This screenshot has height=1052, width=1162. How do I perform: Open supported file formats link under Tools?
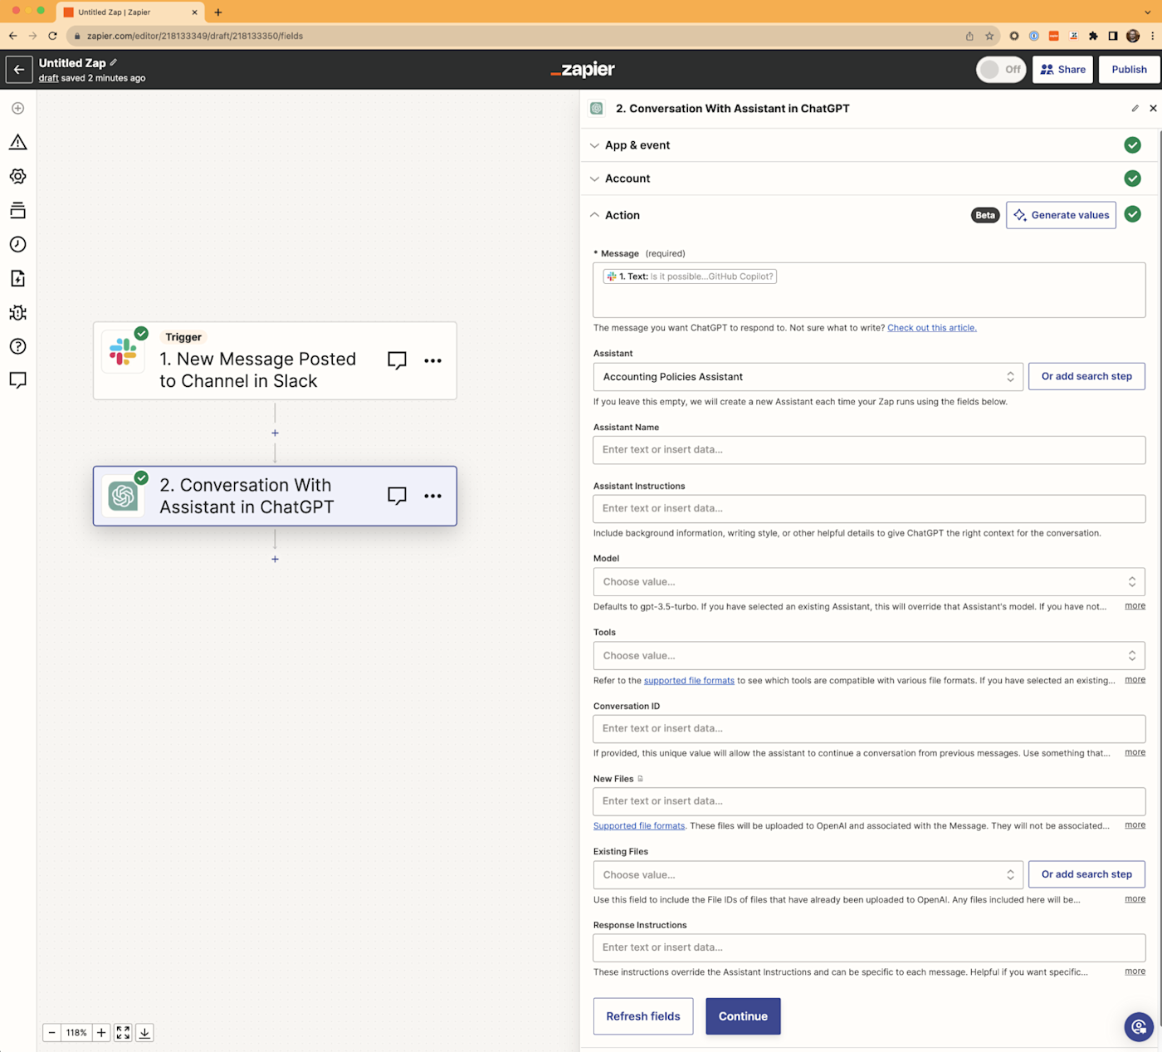(689, 681)
